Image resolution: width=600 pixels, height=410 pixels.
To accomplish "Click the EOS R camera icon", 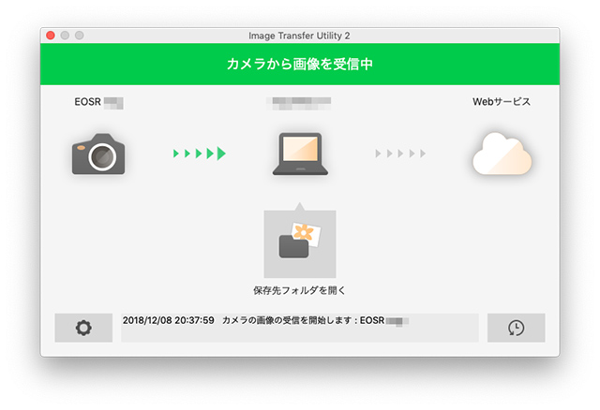I will (x=98, y=154).
